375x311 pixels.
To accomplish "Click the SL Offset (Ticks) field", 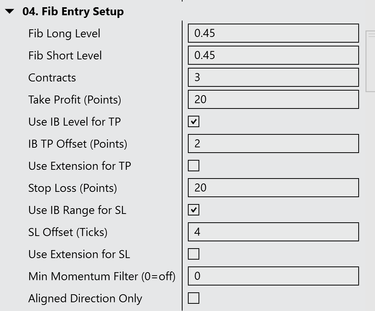I will (273, 232).
